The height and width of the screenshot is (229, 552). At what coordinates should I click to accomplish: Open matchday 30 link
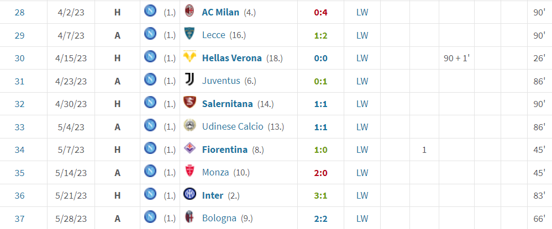(x=20, y=58)
